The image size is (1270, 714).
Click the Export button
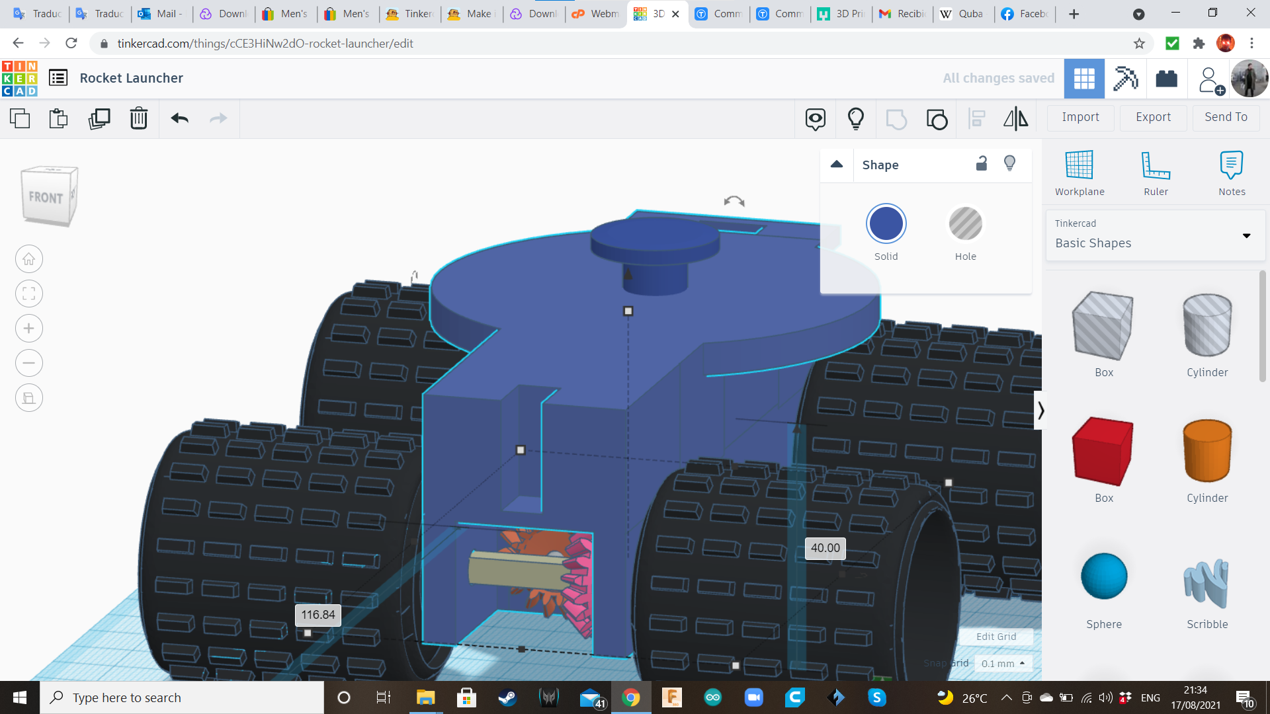click(1153, 117)
